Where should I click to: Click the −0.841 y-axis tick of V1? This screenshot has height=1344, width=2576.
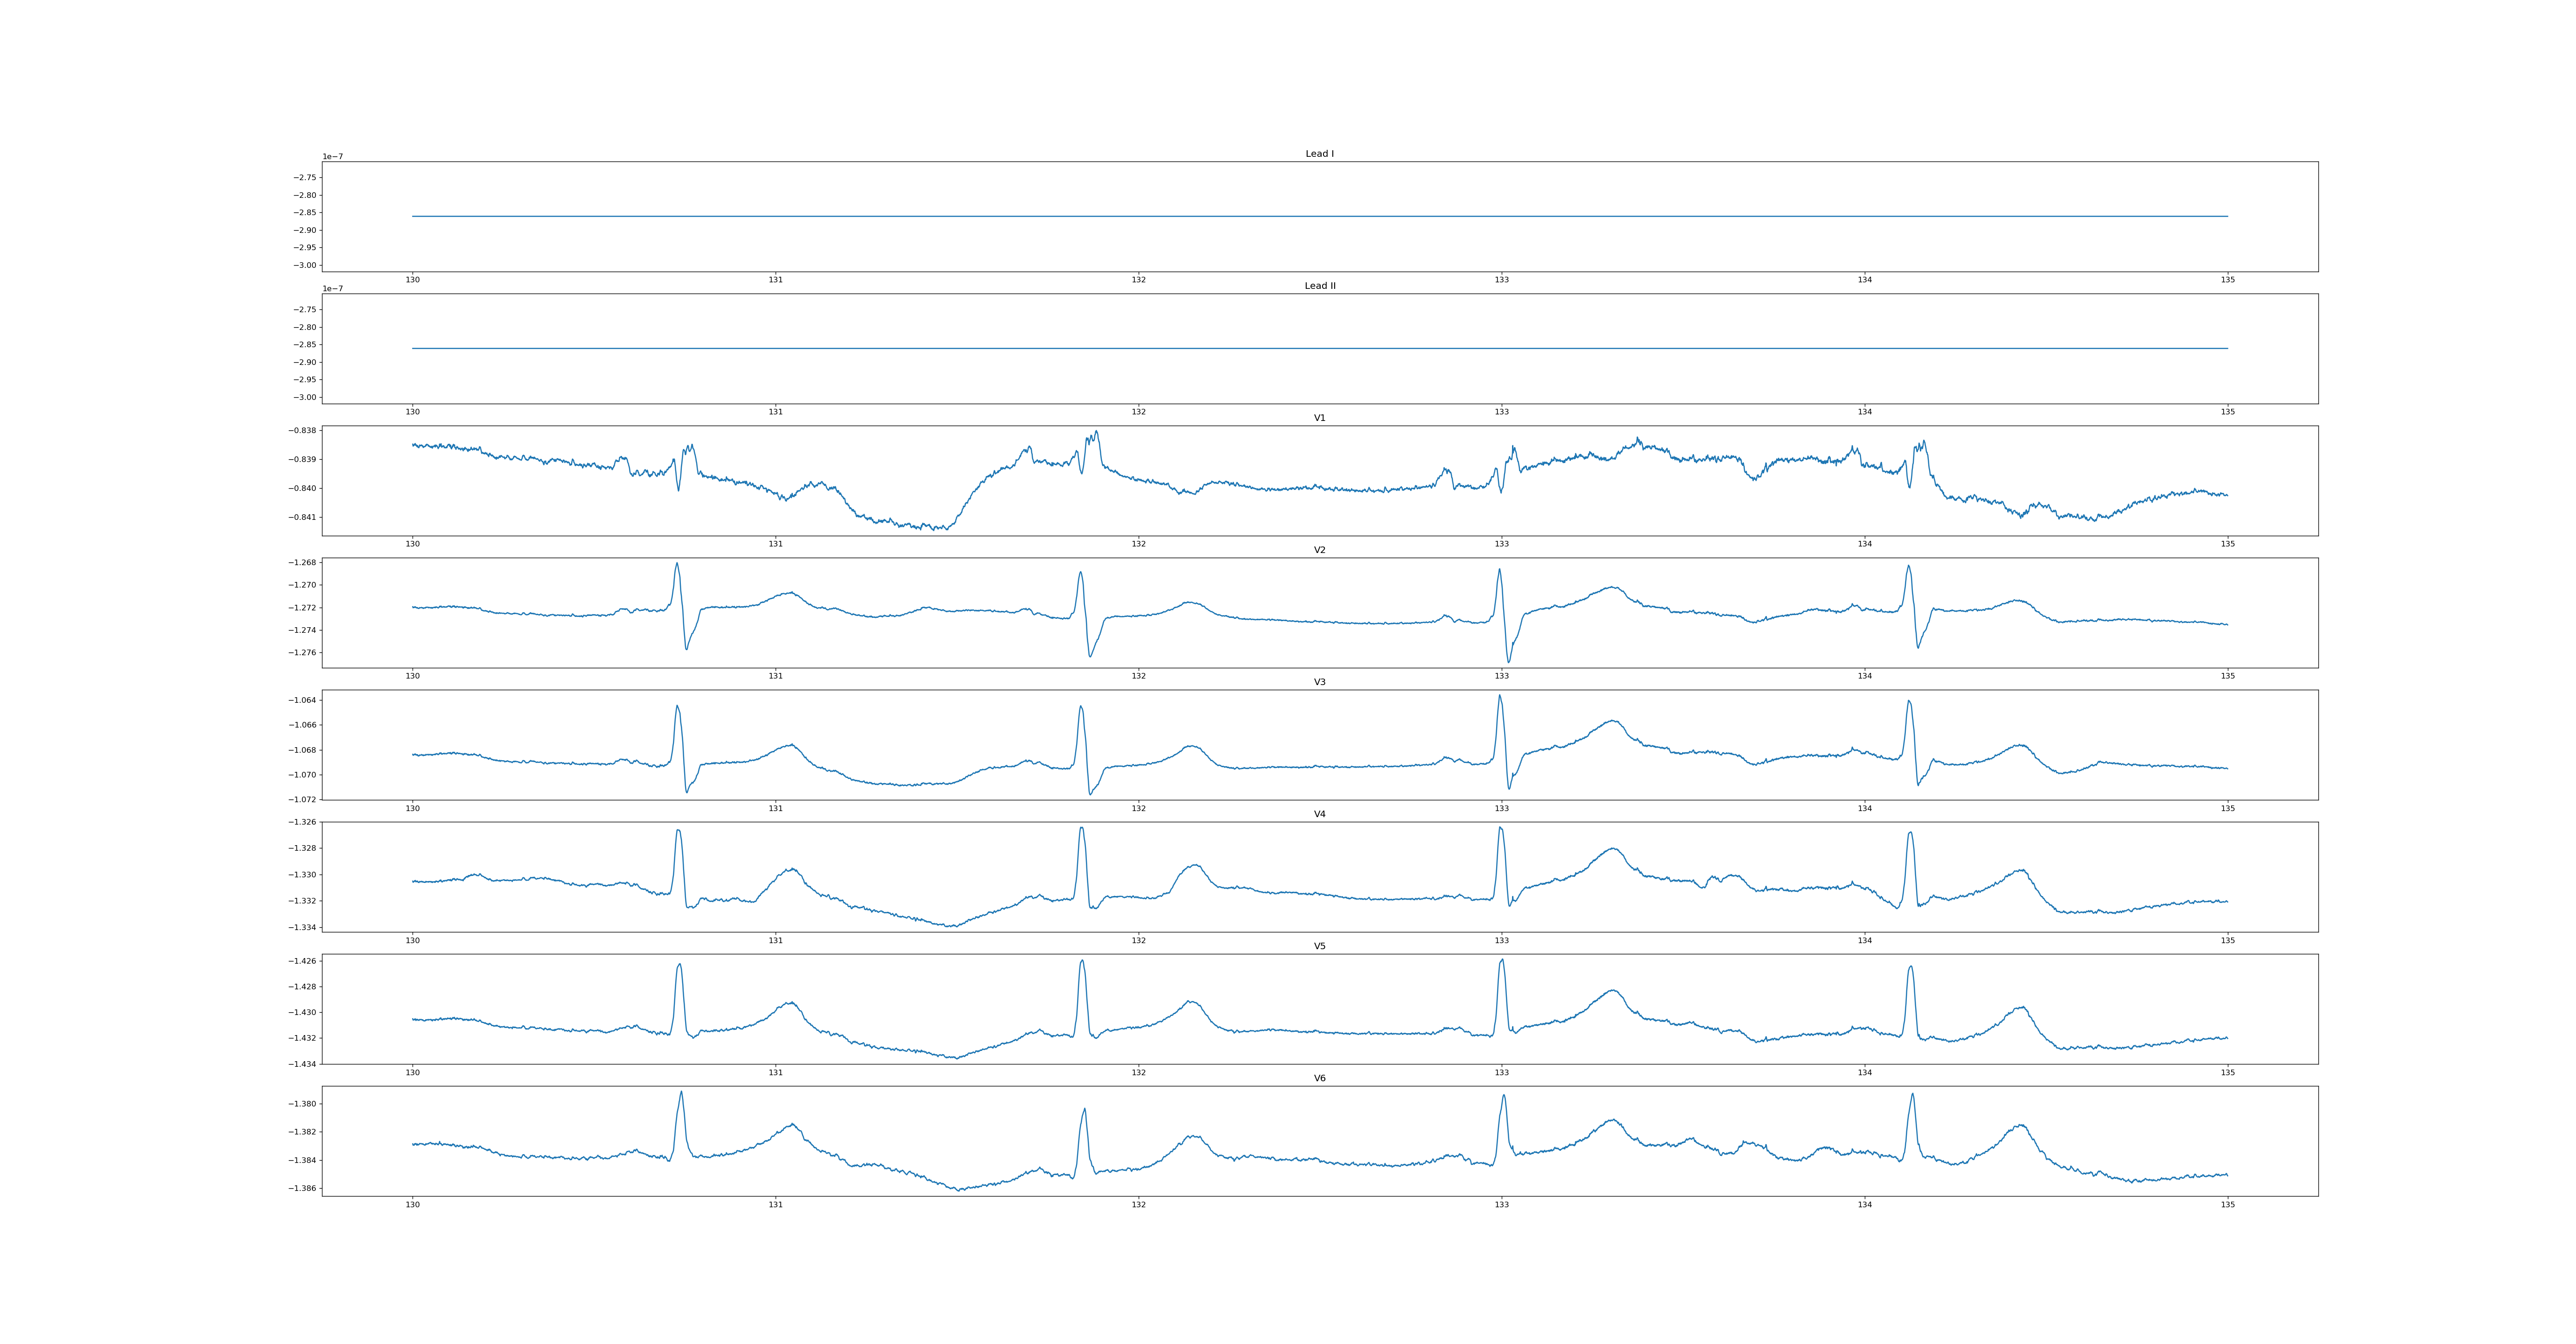tap(303, 517)
